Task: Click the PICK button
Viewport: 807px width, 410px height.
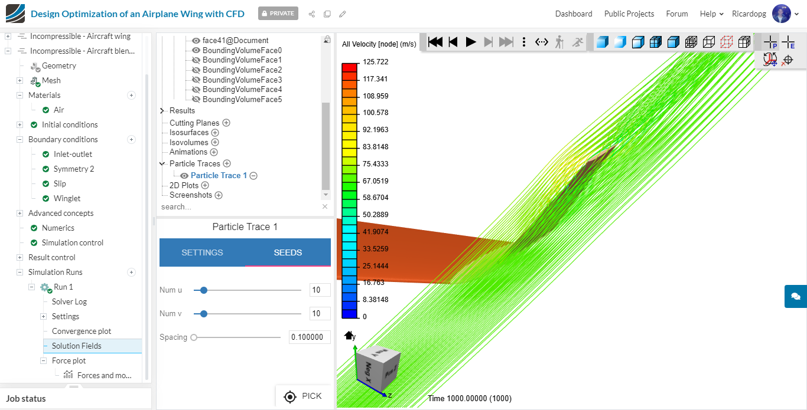Action: click(302, 396)
